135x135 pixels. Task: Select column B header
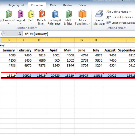pyautogui.click(x=9, y=40)
